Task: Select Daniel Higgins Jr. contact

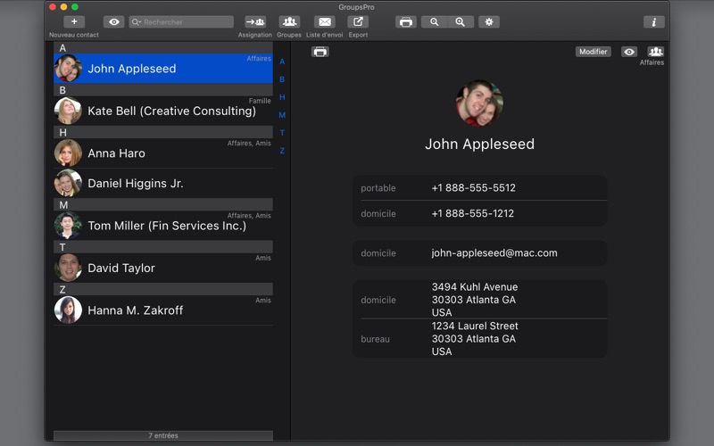Action: (163, 183)
